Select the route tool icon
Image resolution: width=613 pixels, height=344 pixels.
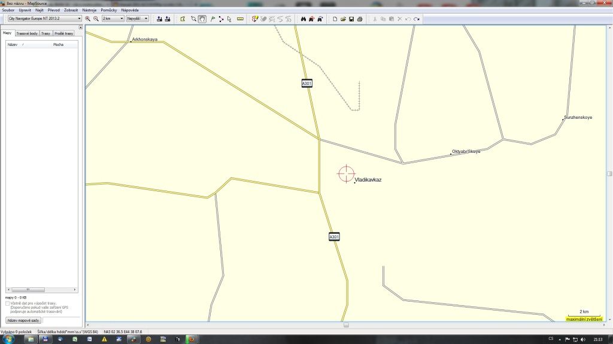[x=221, y=19]
